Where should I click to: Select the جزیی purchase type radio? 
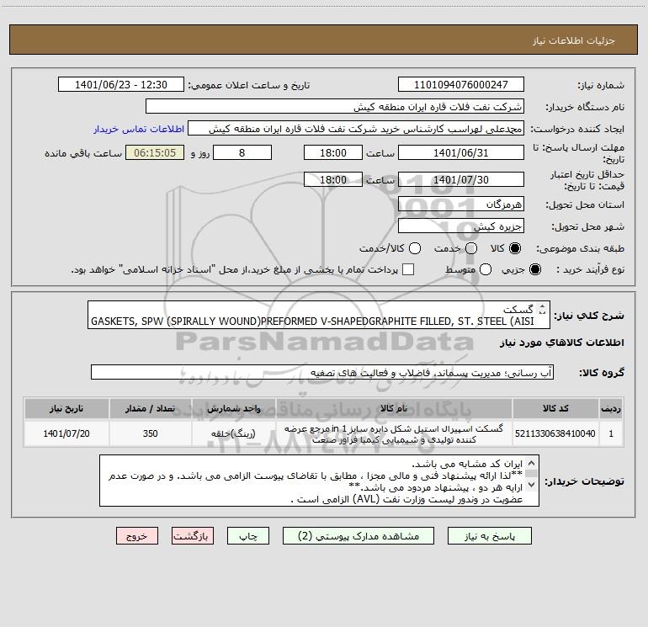click(535, 269)
